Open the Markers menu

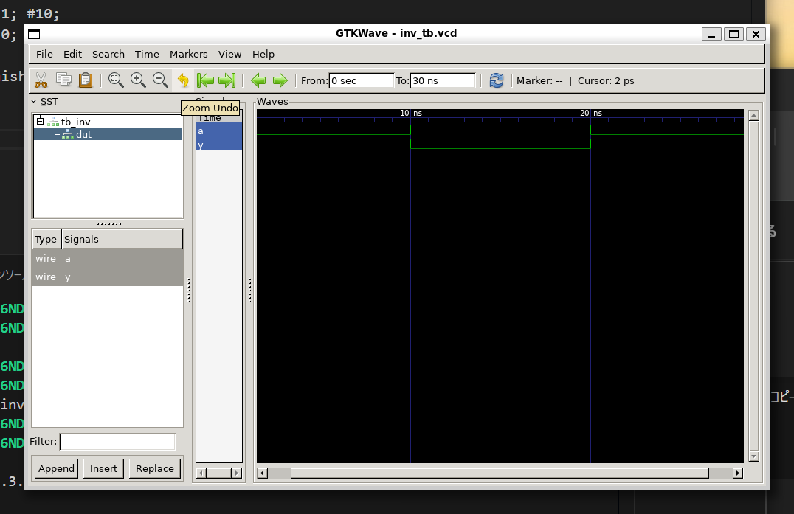[188, 54]
